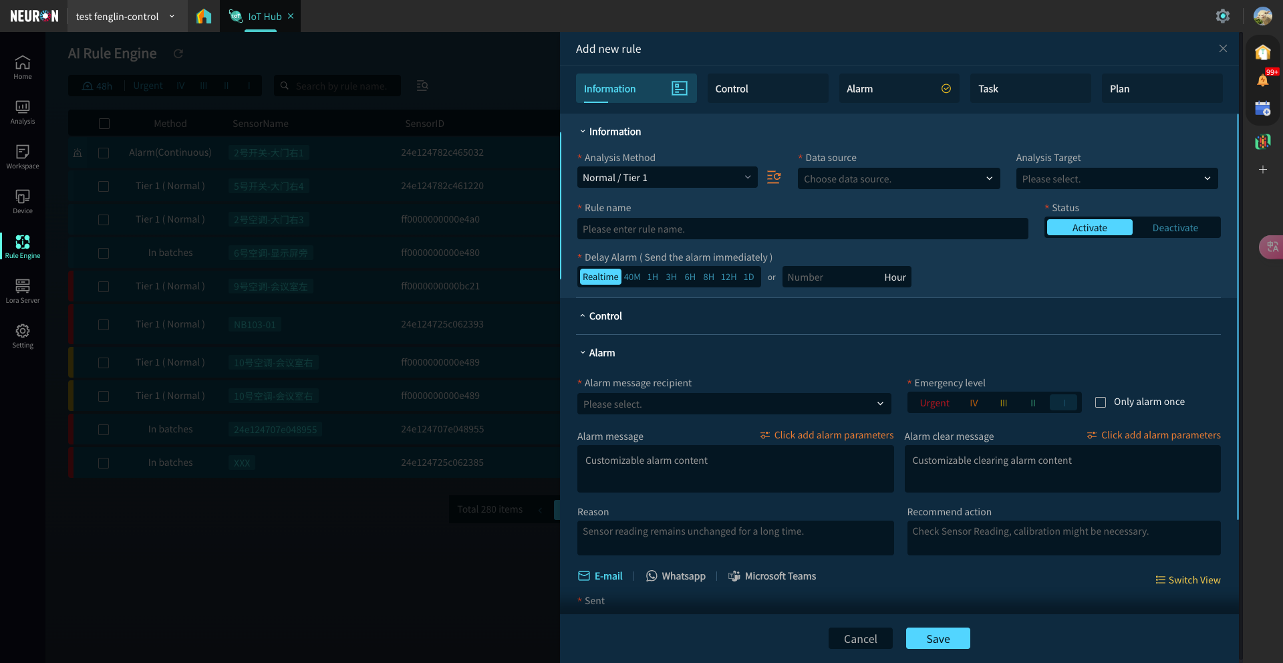Close the IoT Hub tab

(291, 16)
